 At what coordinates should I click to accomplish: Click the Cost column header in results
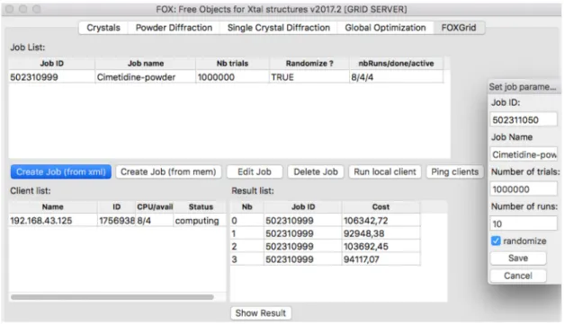click(x=380, y=207)
